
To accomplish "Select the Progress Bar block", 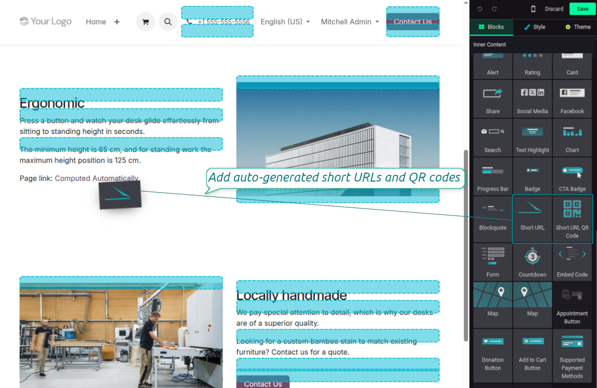I will coord(492,177).
